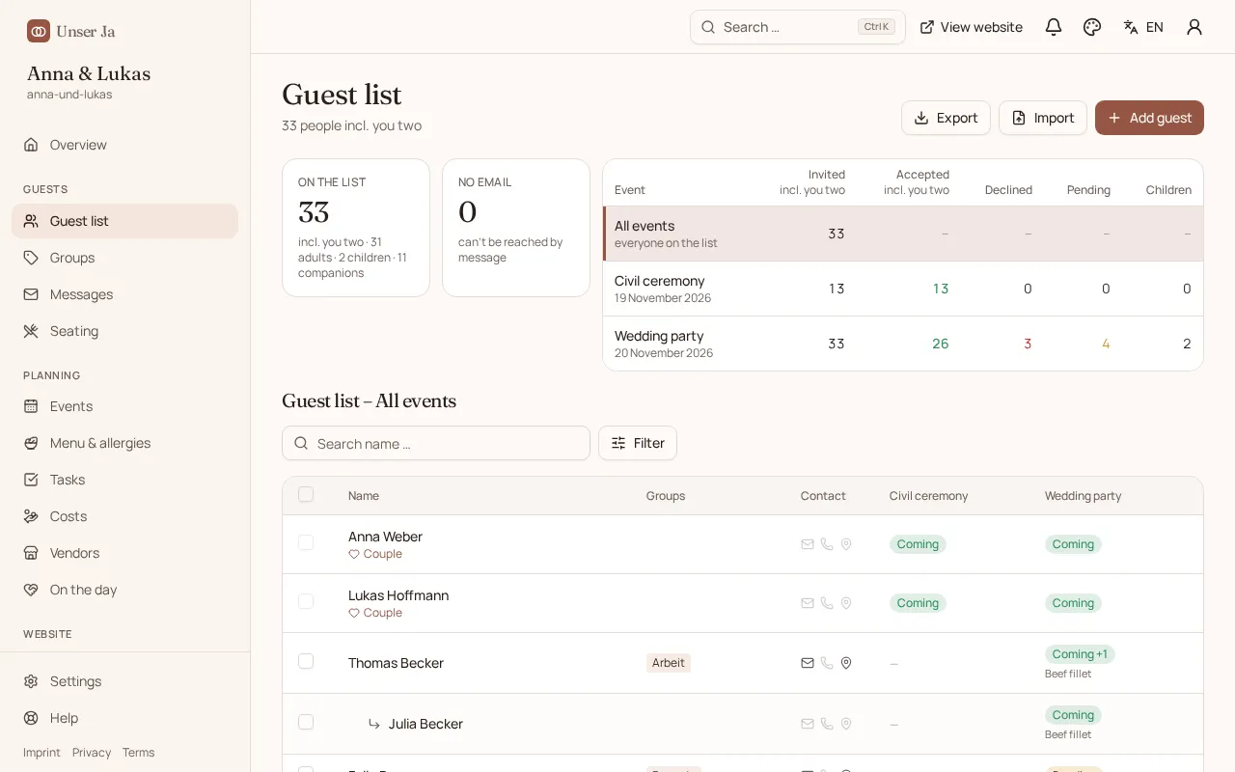Click location pin icon in Thomas Becker row
Viewport: 1235px width, 772px height.
pos(846,663)
